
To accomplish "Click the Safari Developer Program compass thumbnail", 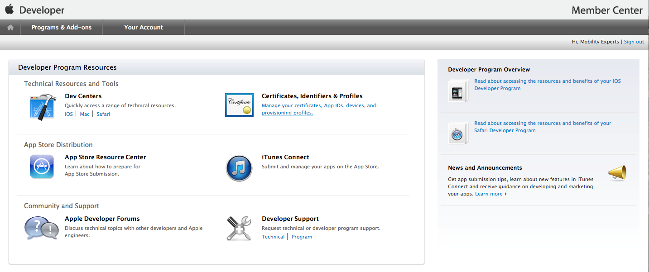I will (x=458, y=133).
